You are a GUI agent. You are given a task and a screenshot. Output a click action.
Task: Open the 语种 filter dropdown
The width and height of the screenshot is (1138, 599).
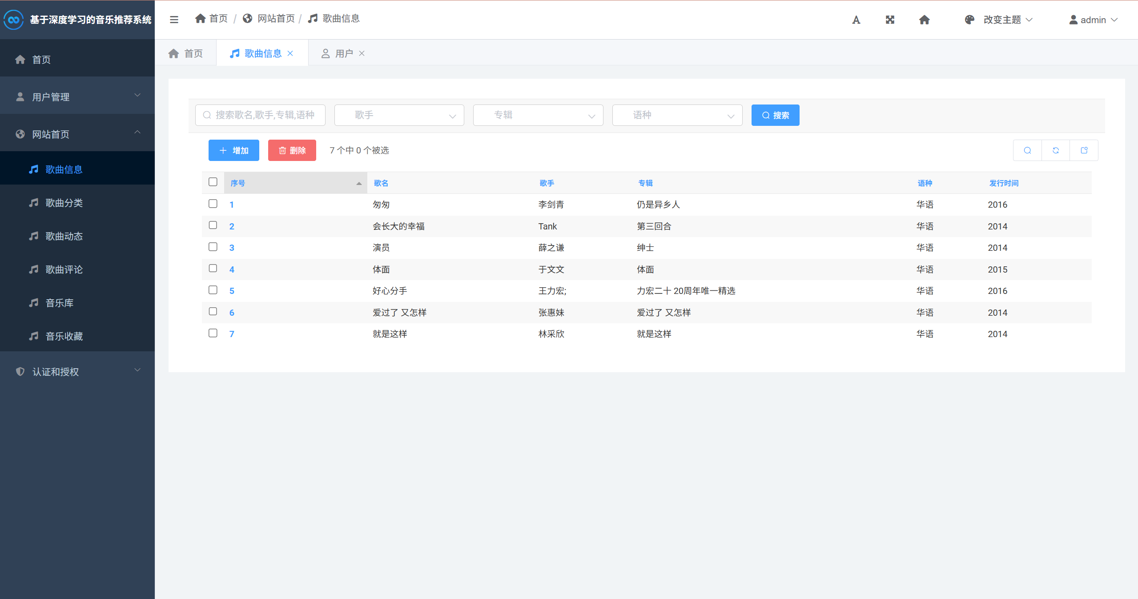pyautogui.click(x=677, y=115)
